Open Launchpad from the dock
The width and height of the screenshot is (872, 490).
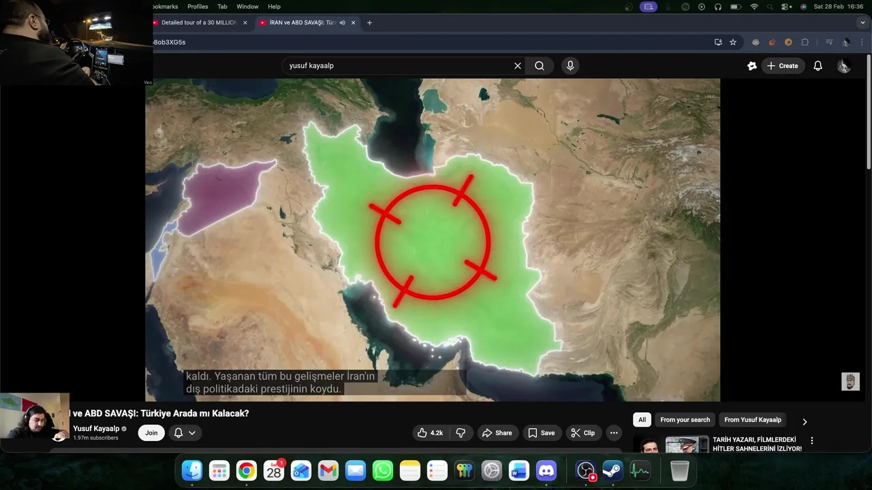click(x=219, y=470)
